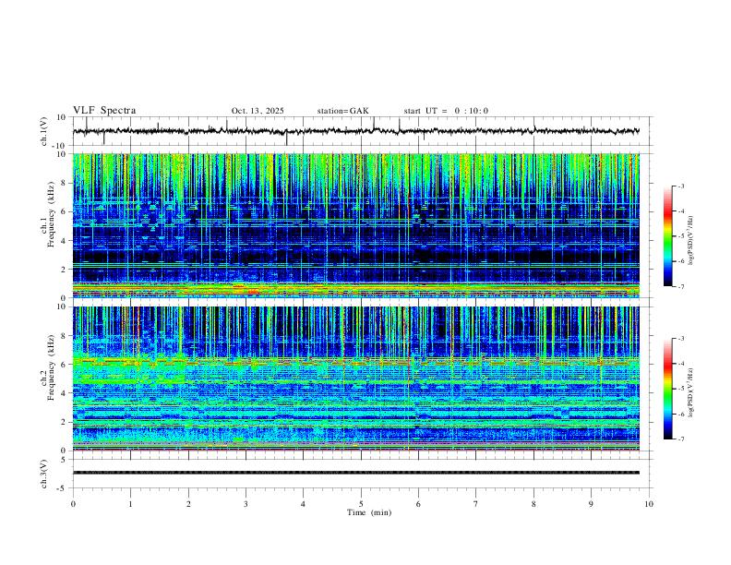
Task: Click the time axis tick label '5'
Action: [x=361, y=504]
